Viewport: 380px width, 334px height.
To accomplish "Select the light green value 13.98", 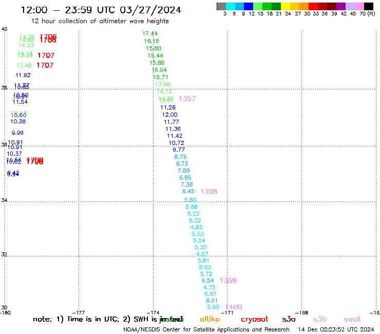I will pos(162,84).
